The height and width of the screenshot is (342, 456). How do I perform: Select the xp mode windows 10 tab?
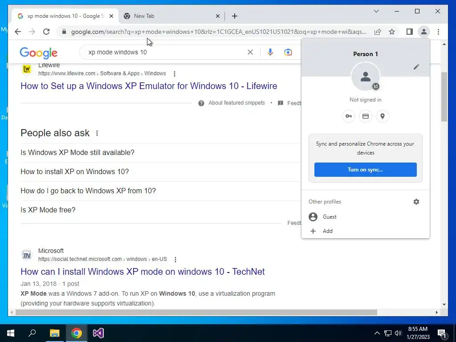[65, 16]
